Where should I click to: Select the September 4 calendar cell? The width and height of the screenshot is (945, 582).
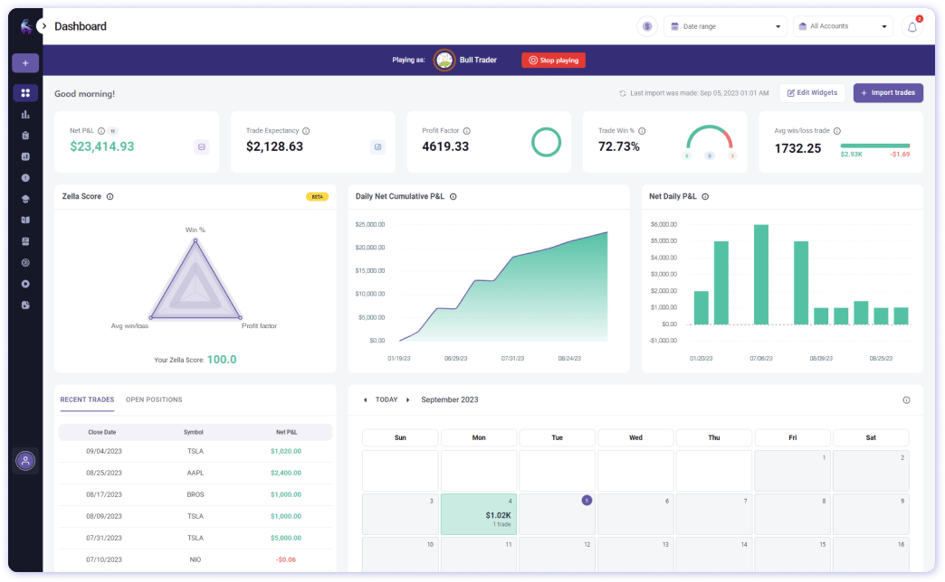pos(479,514)
